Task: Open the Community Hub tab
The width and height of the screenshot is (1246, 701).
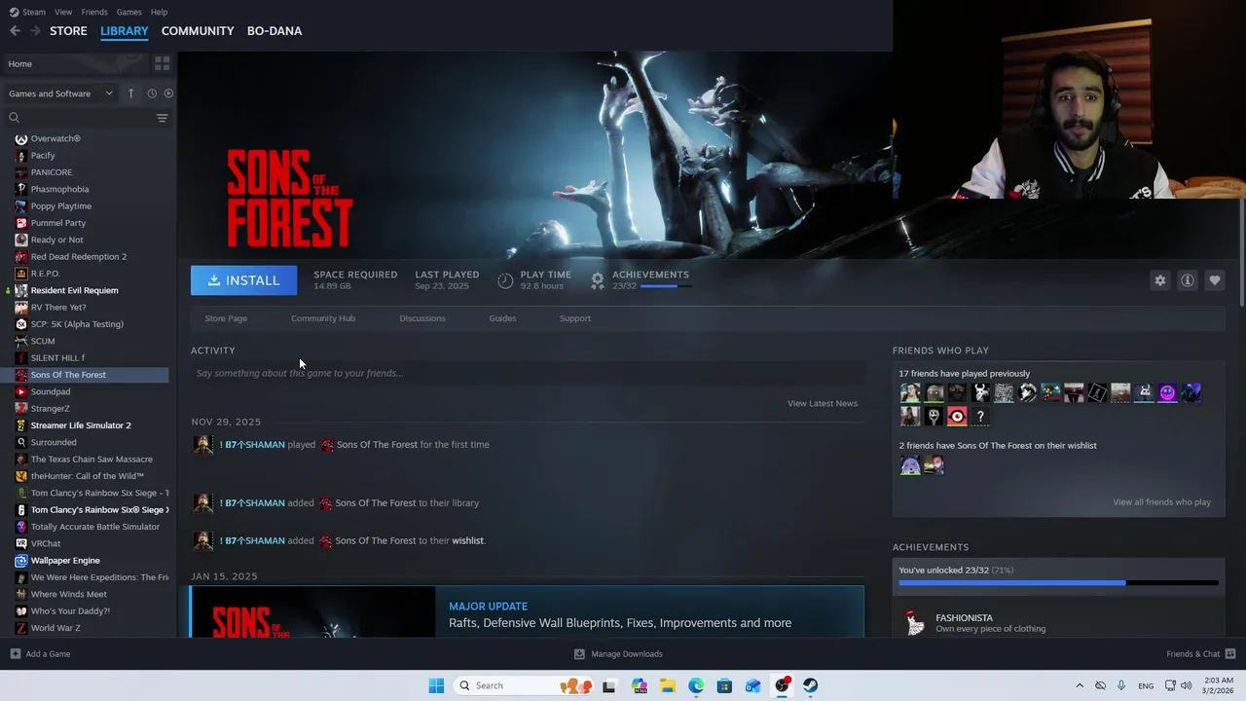Action: pos(323,318)
